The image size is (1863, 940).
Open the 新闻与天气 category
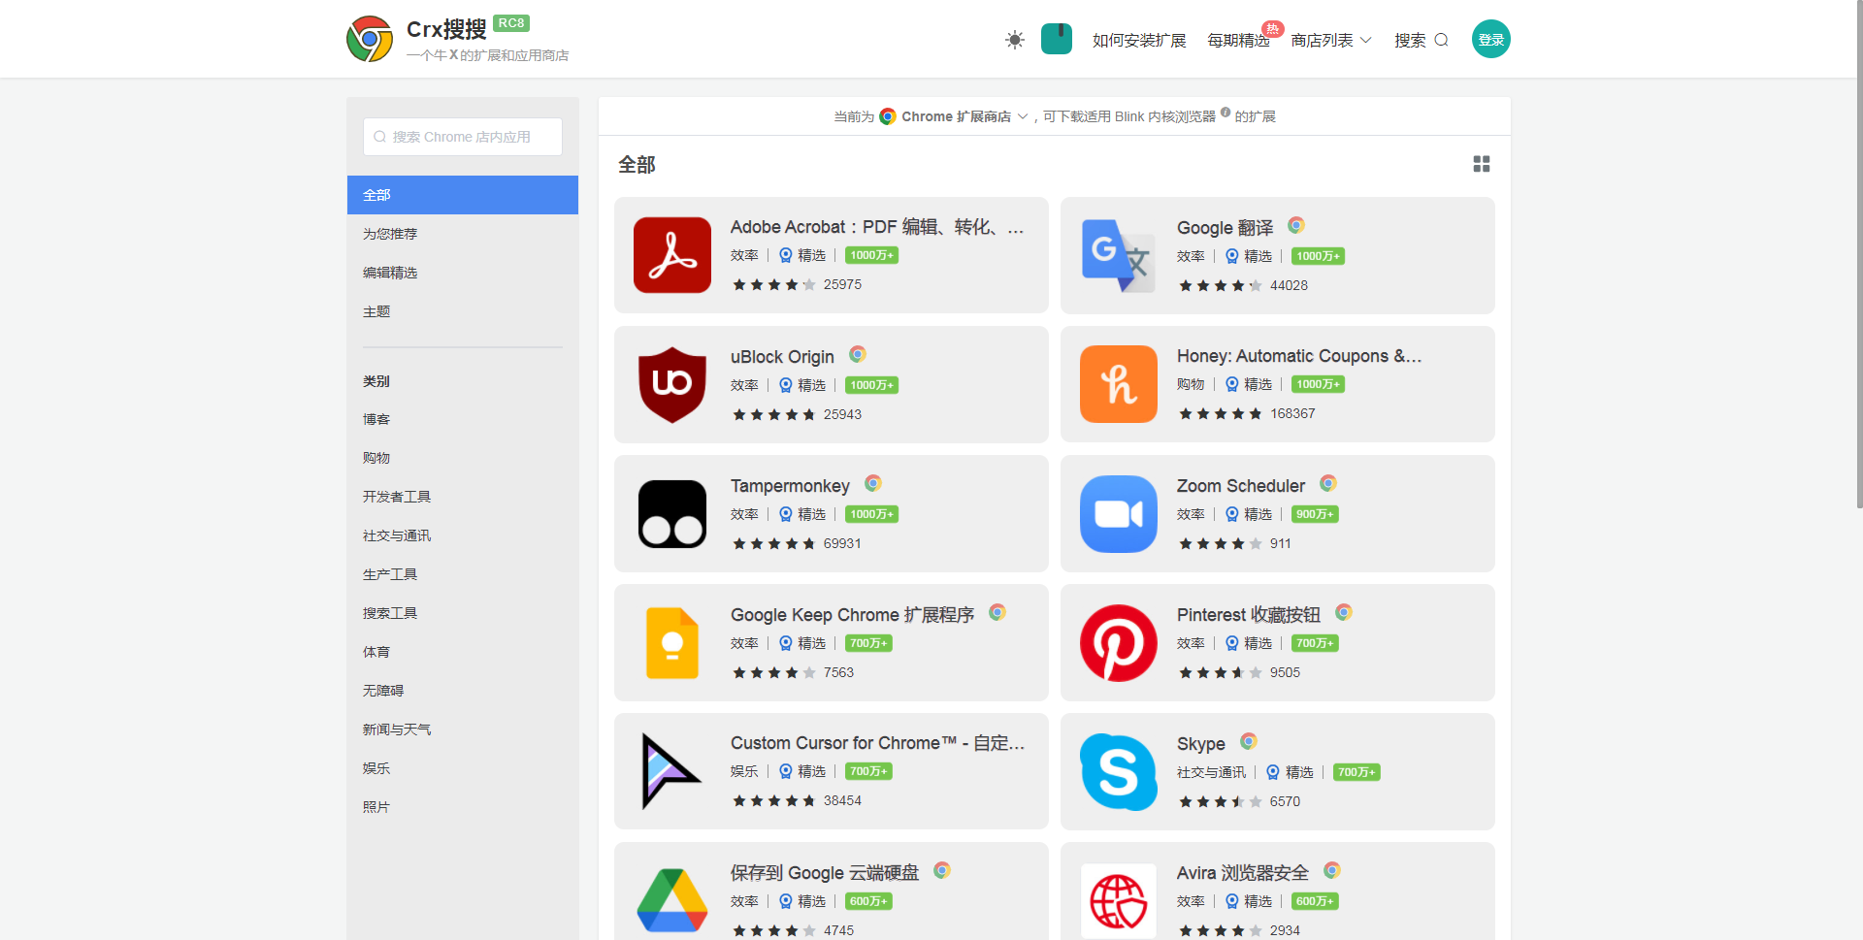point(397,729)
